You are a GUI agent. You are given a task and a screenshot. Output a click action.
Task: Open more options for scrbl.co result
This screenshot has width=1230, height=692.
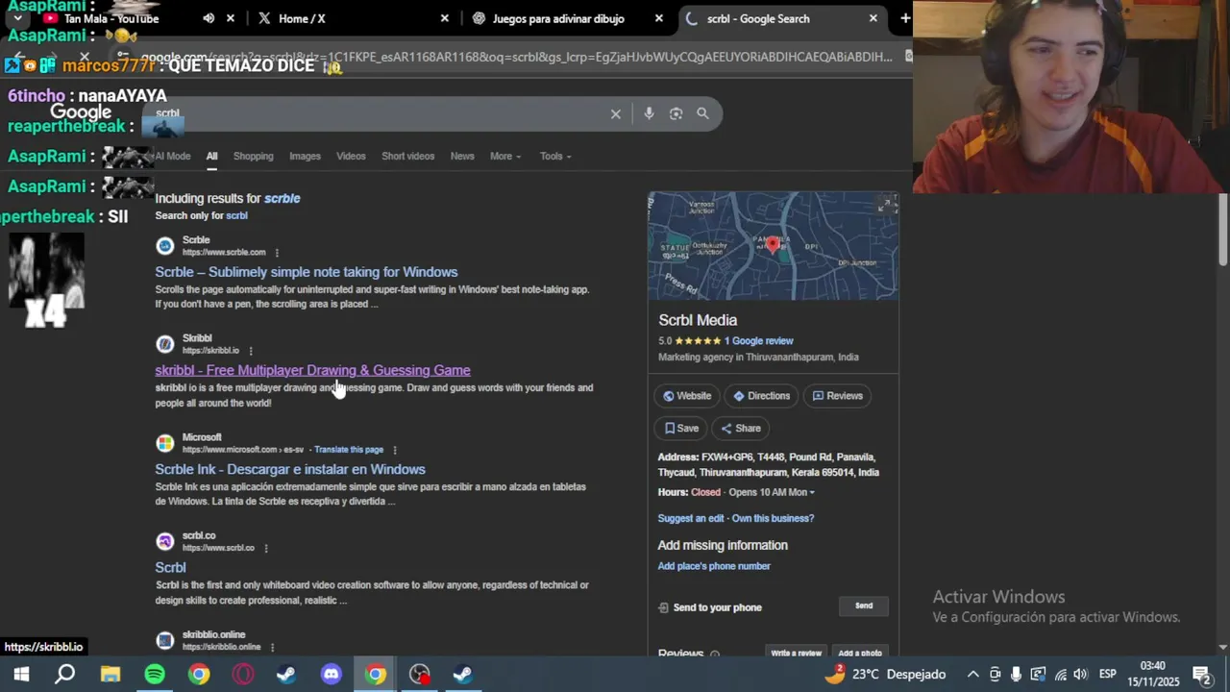click(266, 548)
